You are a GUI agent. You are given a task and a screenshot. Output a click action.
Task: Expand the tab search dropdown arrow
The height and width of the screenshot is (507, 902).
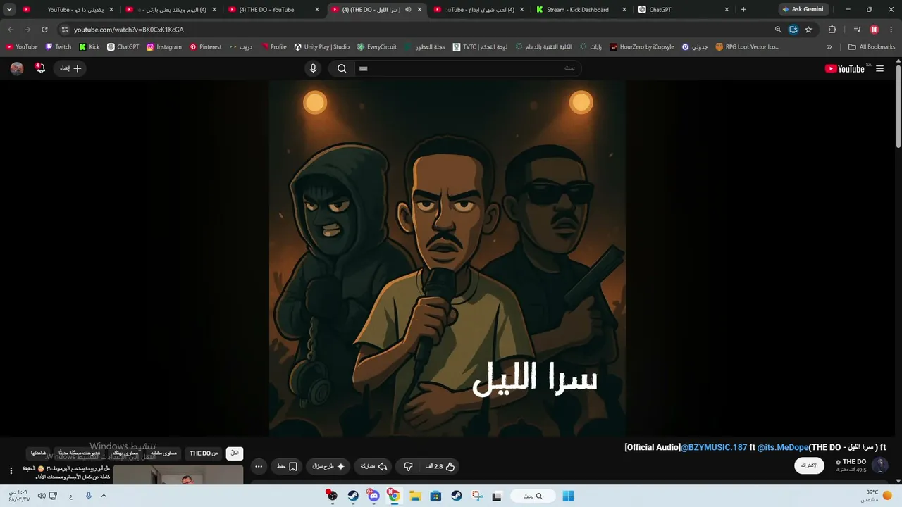click(x=9, y=10)
